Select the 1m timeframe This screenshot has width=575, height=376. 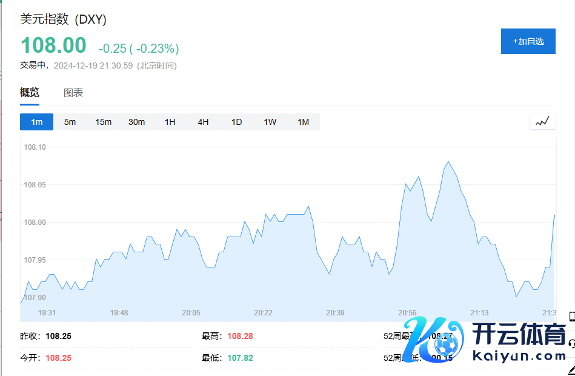(x=36, y=122)
